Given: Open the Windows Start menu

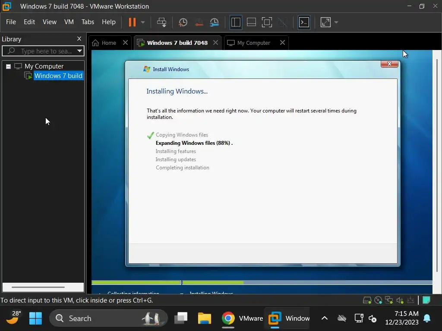Looking at the screenshot, I should click(35, 319).
